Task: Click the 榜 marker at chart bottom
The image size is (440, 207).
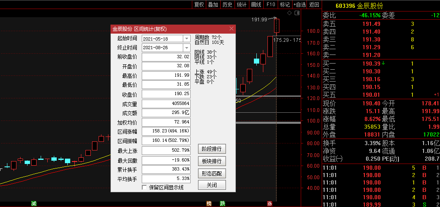Action: coord(209,204)
